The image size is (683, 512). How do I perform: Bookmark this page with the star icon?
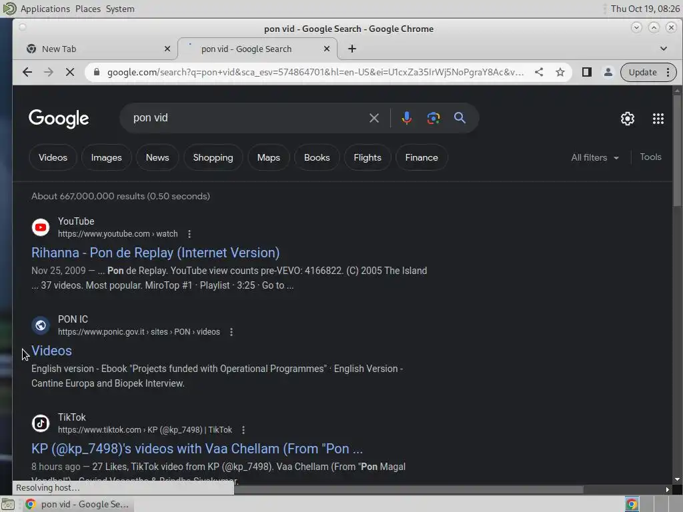click(560, 72)
